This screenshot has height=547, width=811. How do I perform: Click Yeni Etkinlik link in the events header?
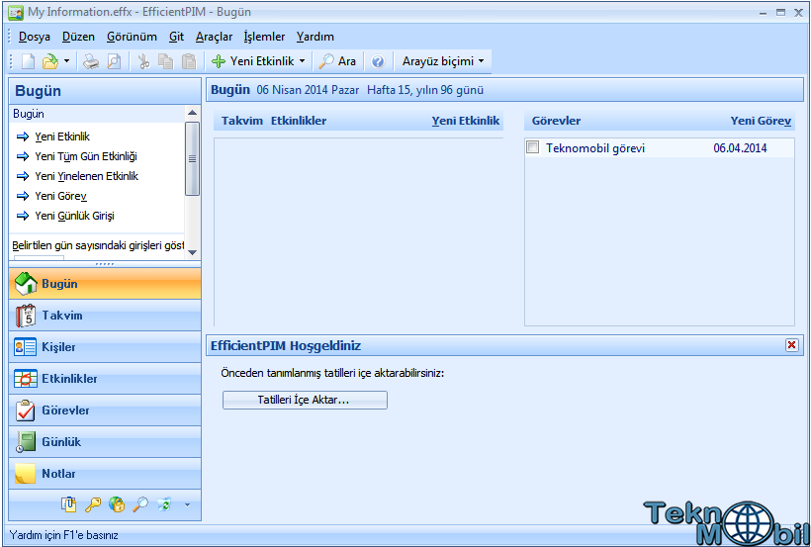pos(466,121)
